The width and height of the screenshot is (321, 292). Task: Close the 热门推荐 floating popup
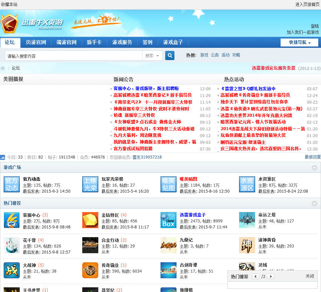310,276
